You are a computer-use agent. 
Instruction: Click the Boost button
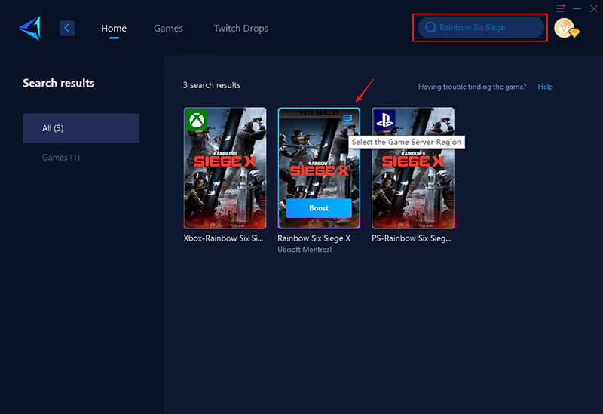click(319, 208)
